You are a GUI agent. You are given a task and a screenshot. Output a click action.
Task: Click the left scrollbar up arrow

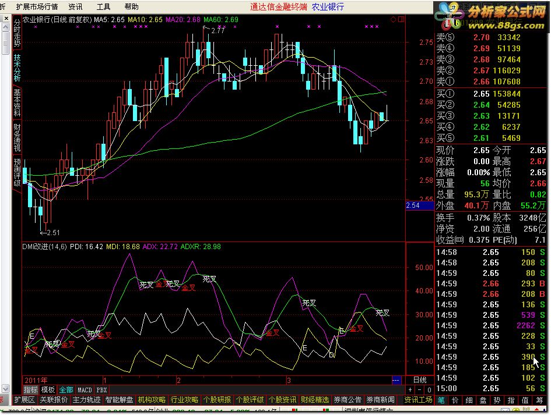[5, 27]
